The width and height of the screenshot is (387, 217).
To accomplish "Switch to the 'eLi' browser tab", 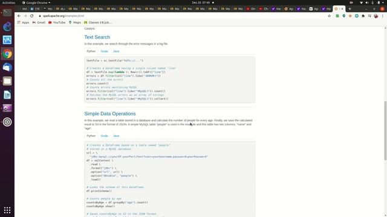I will point(60,9).
